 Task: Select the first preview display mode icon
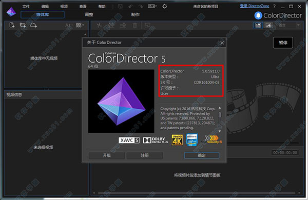tap(258, 25)
